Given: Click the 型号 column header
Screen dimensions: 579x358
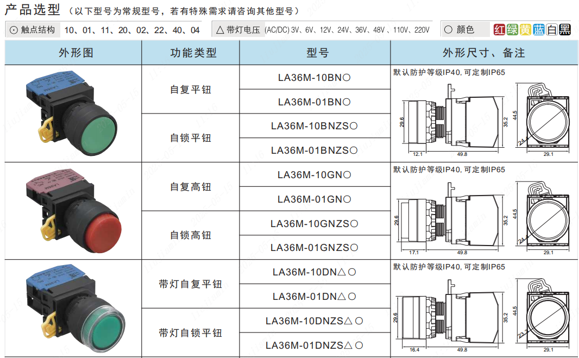Looking at the screenshot, I should [x=315, y=53].
